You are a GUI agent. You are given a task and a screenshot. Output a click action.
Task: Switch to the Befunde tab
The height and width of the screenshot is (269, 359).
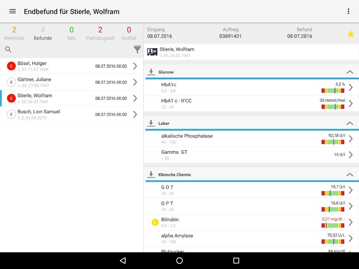coord(43,34)
